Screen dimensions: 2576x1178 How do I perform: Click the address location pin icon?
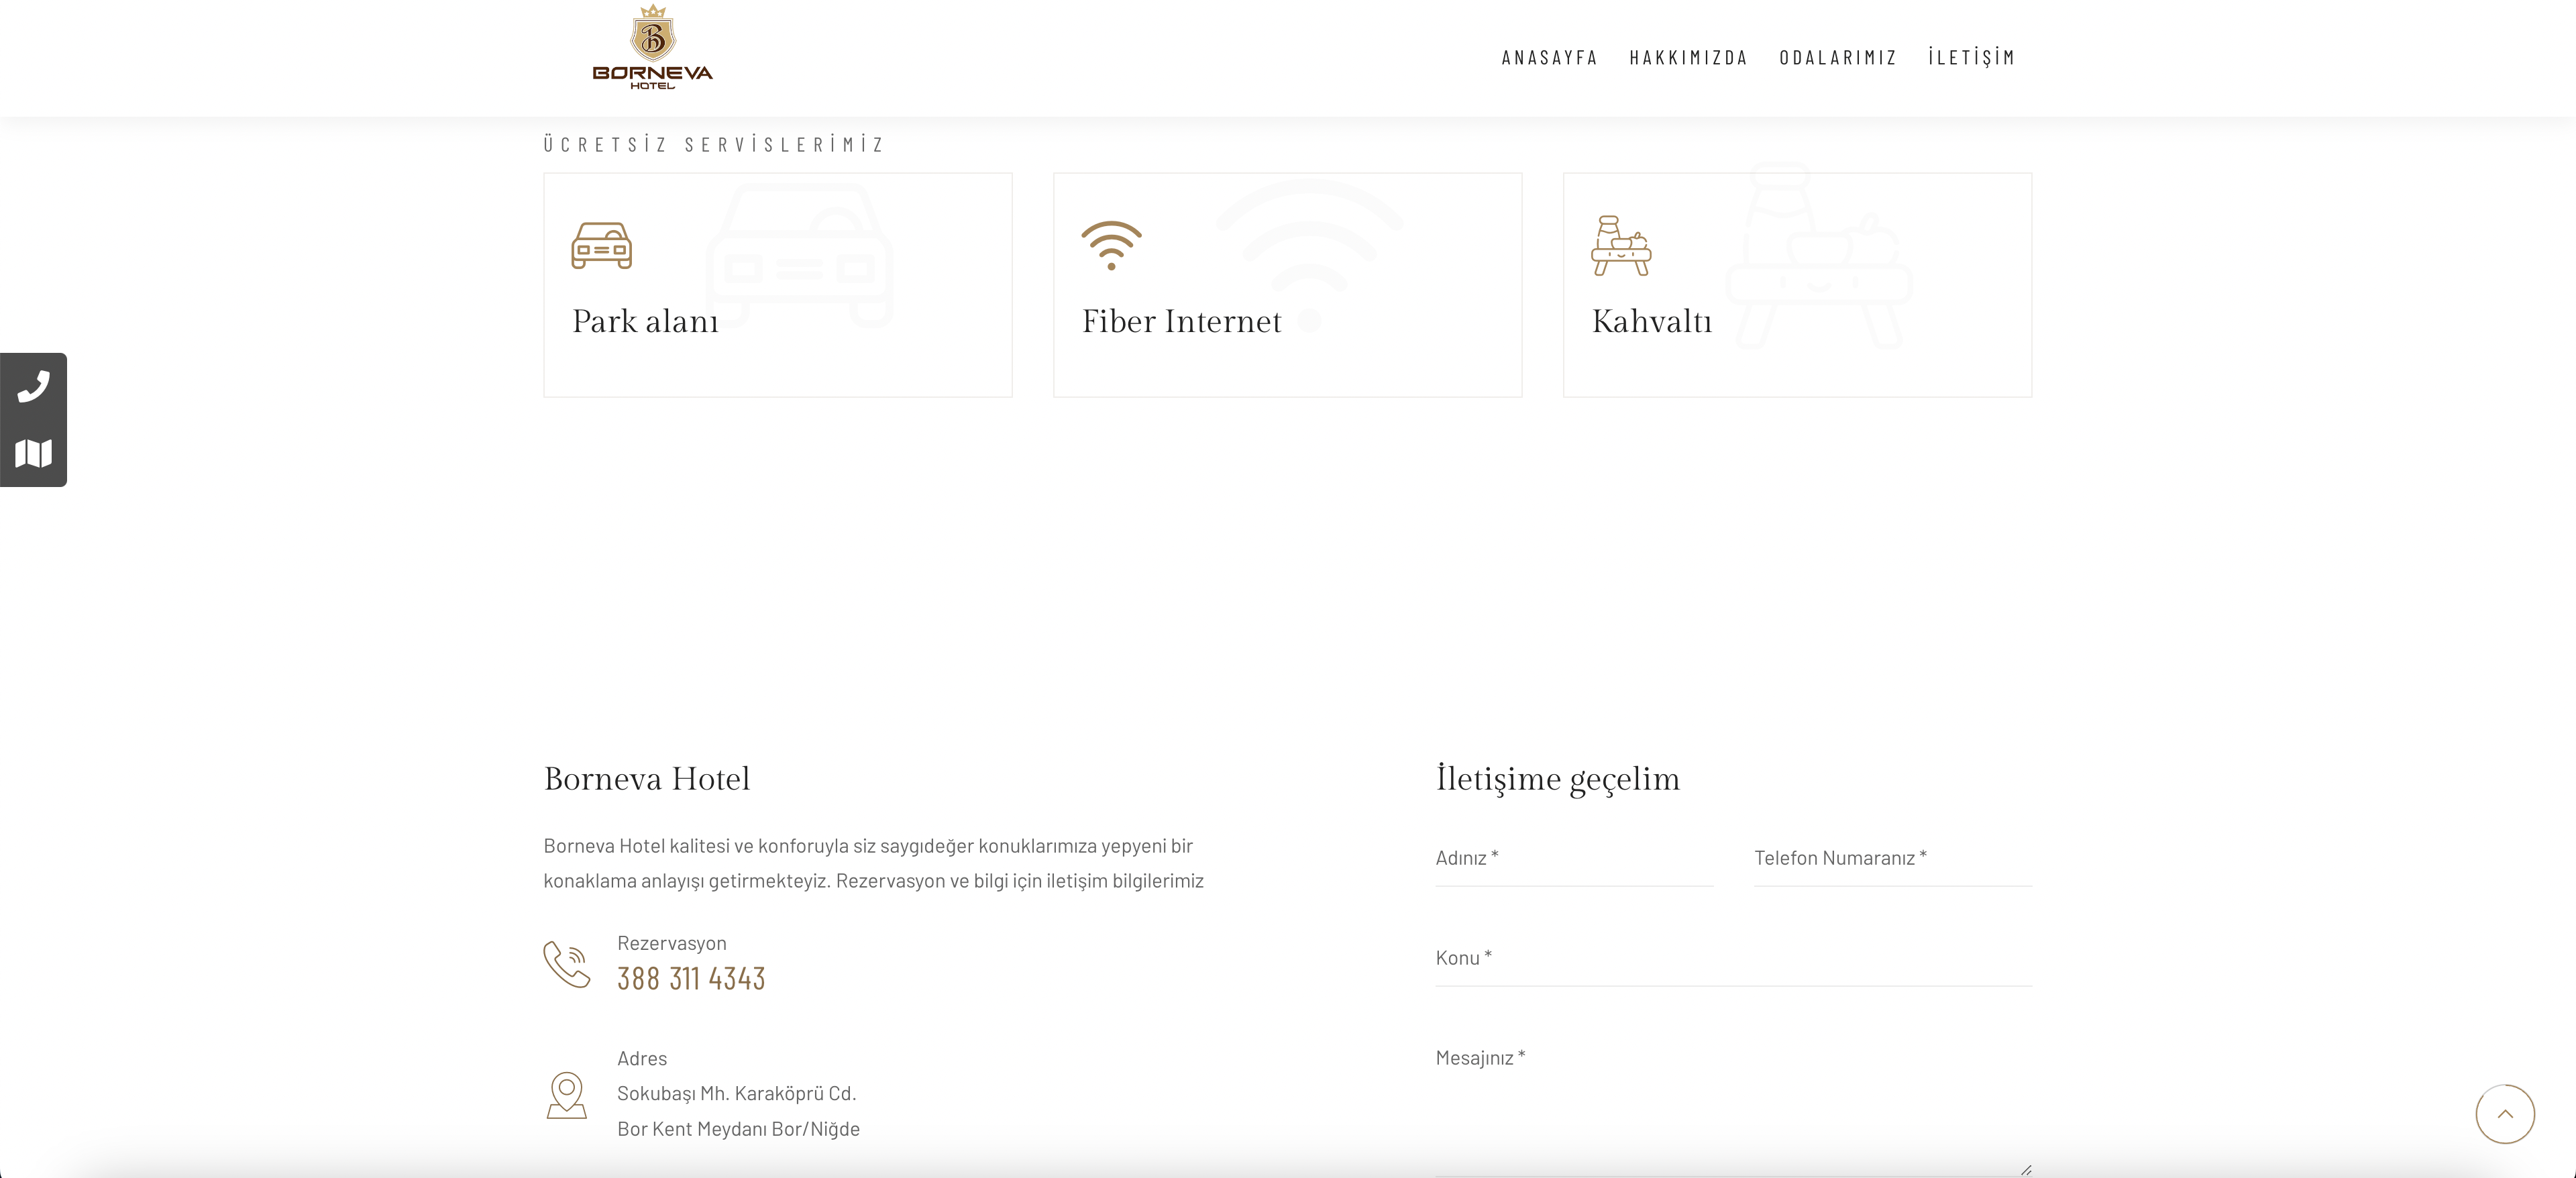(566, 1095)
